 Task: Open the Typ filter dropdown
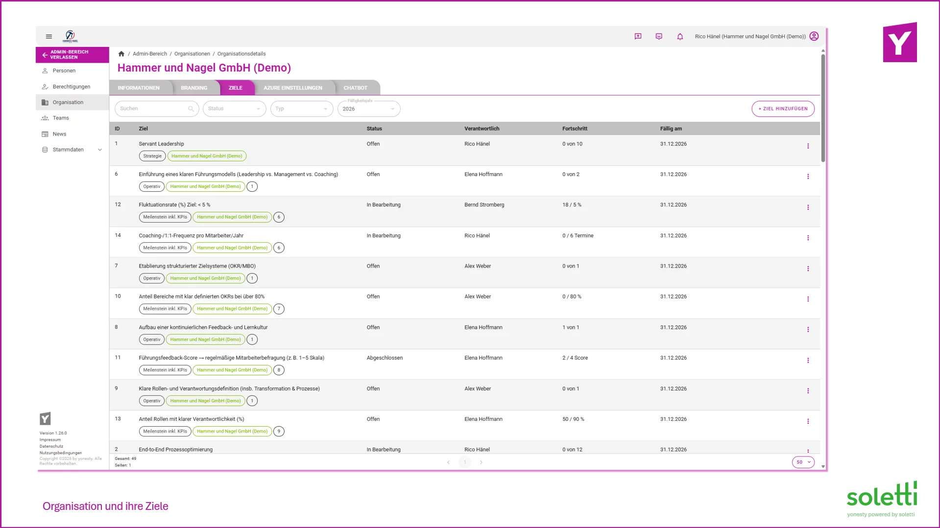302,109
